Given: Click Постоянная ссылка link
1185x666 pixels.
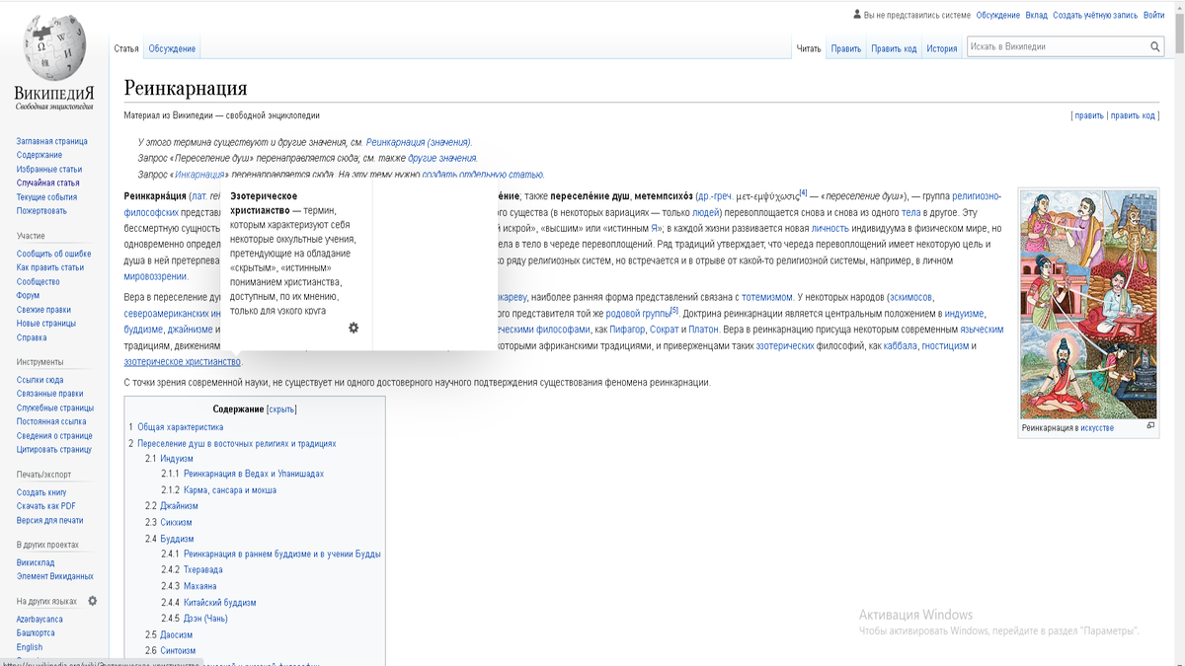Looking at the screenshot, I should coord(50,421).
